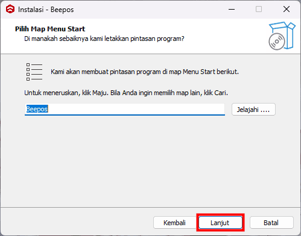Minimize the Instalasi - Beepos window

tap(232, 9)
